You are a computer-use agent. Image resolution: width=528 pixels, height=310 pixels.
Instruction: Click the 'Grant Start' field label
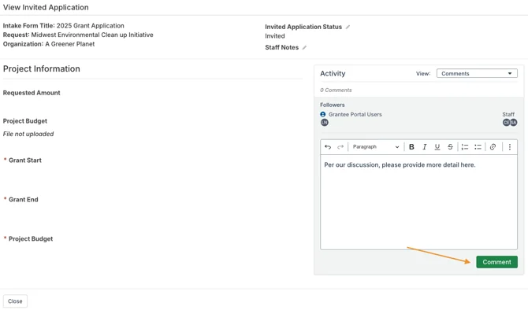coord(25,161)
